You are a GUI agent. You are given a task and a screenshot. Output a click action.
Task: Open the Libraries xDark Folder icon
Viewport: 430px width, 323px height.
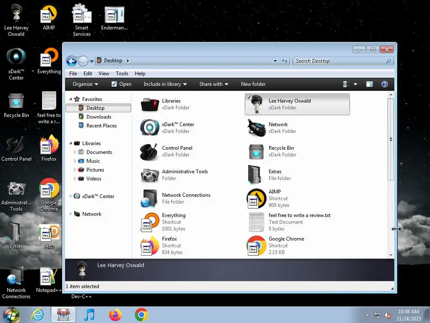coord(150,104)
